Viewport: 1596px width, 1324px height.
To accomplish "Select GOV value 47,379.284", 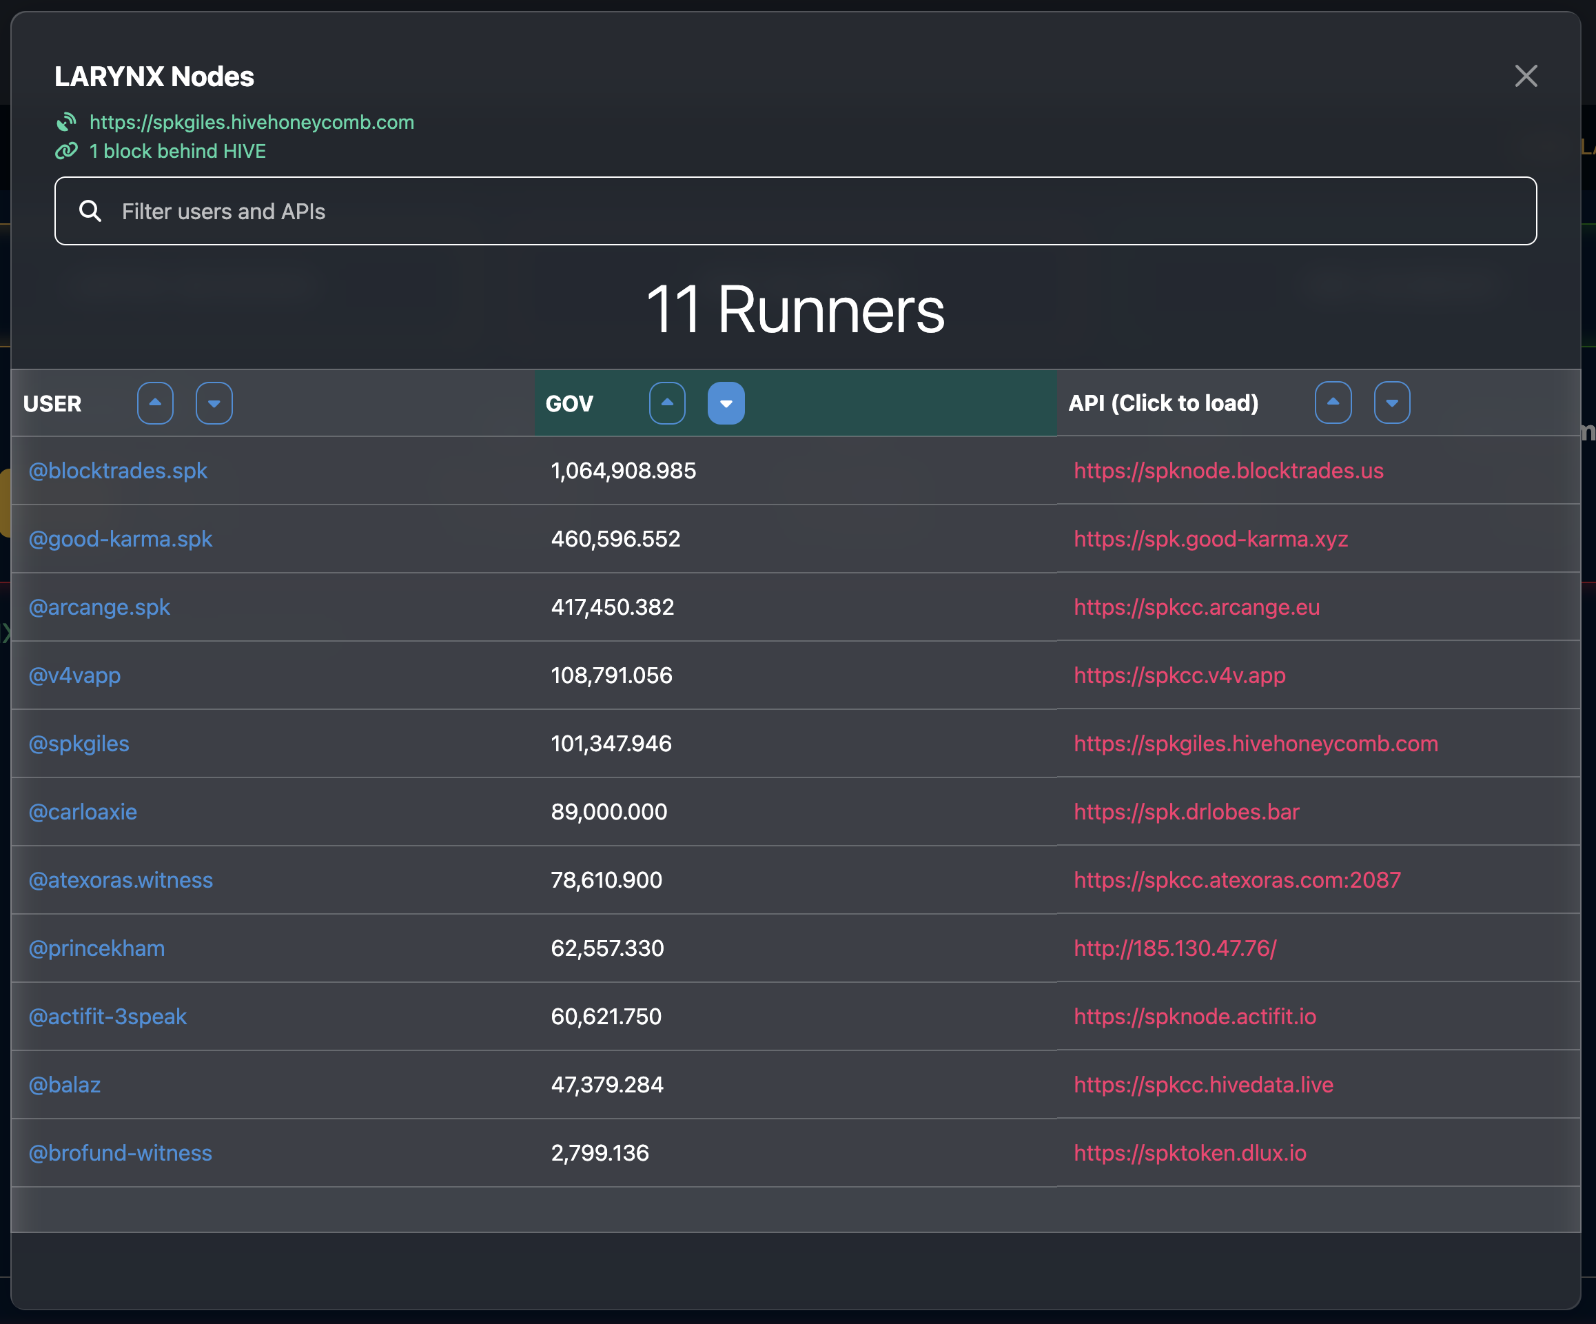I will pyautogui.click(x=607, y=1085).
